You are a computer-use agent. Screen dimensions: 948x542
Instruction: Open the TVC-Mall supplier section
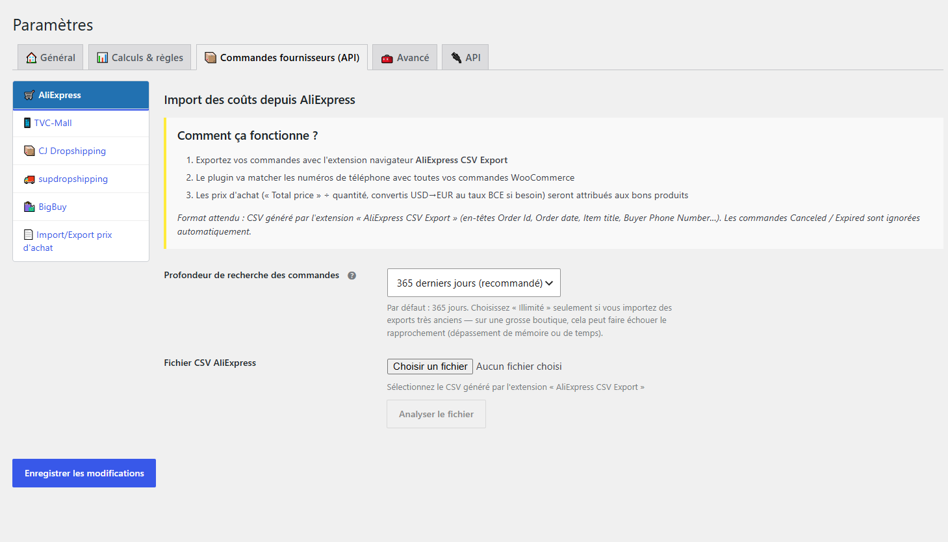(81, 123)
